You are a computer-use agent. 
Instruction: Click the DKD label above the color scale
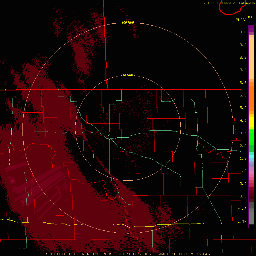(x=250, y=17)
